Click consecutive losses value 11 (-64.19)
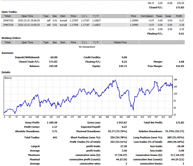Screen dimensions: 193x166 click(177, 155)
